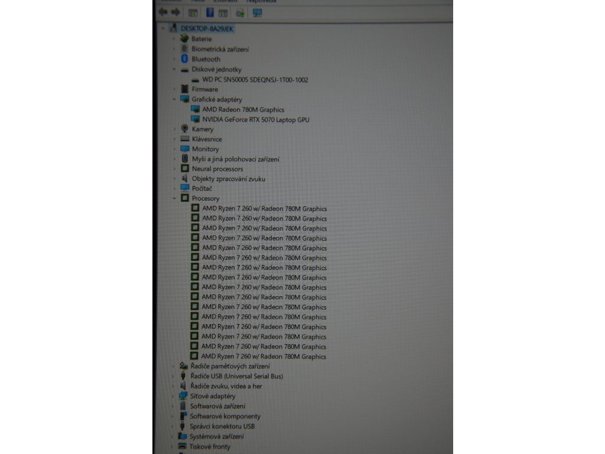Collapse the Procesory category
This screenshot has height=454, width=605.
click(174, 198)
